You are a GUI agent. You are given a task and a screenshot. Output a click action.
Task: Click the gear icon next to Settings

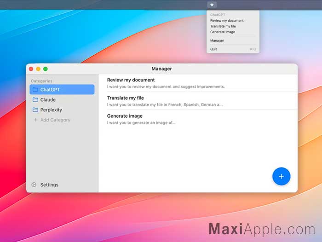[x=34, y=184]
